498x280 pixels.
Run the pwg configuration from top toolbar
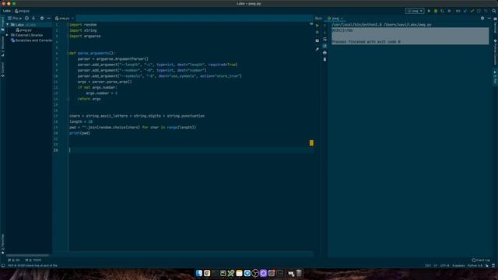click(x=429, y=11)
